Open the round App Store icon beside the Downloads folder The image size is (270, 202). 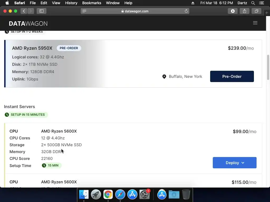point(162,194)
